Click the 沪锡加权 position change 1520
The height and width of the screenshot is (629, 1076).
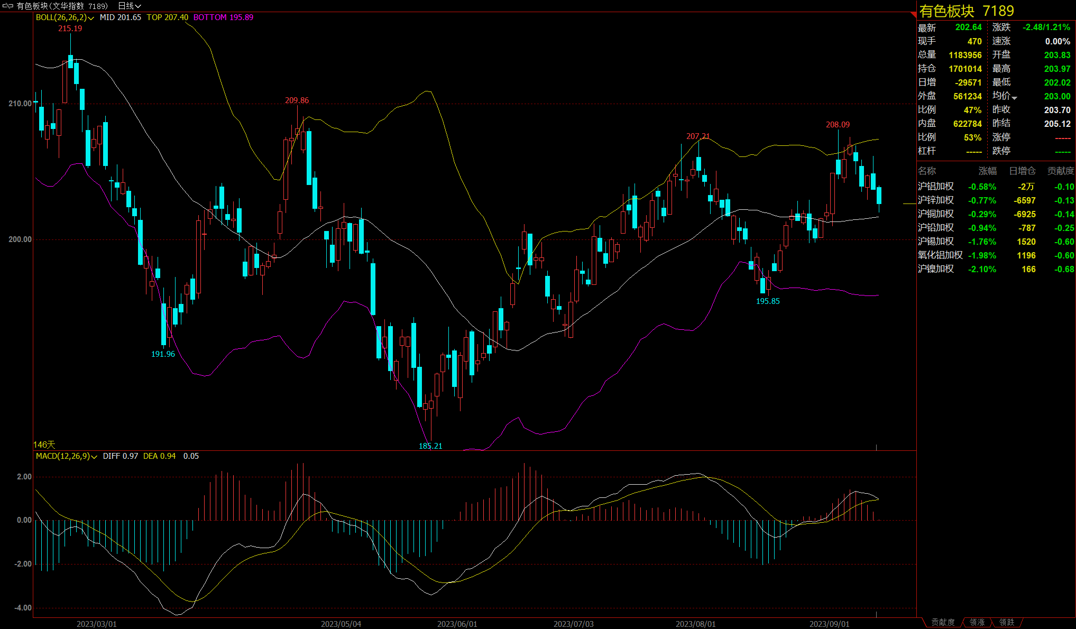(1026, 242)
